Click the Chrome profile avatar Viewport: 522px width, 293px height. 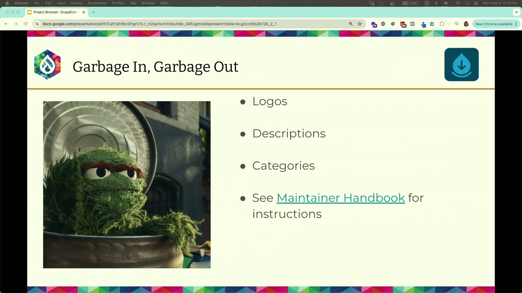pos(466,24)
